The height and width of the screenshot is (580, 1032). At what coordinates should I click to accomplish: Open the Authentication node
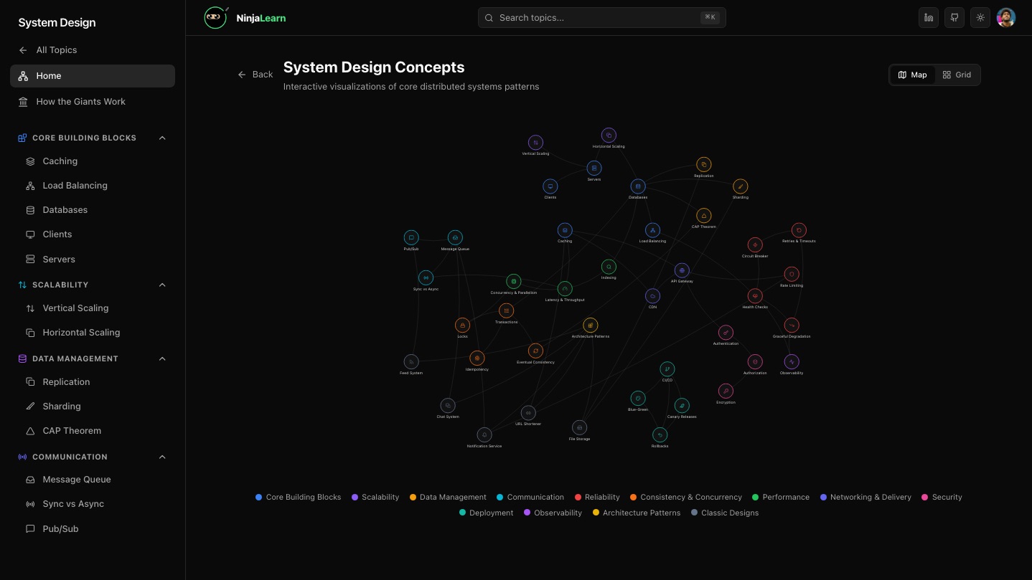726,333
